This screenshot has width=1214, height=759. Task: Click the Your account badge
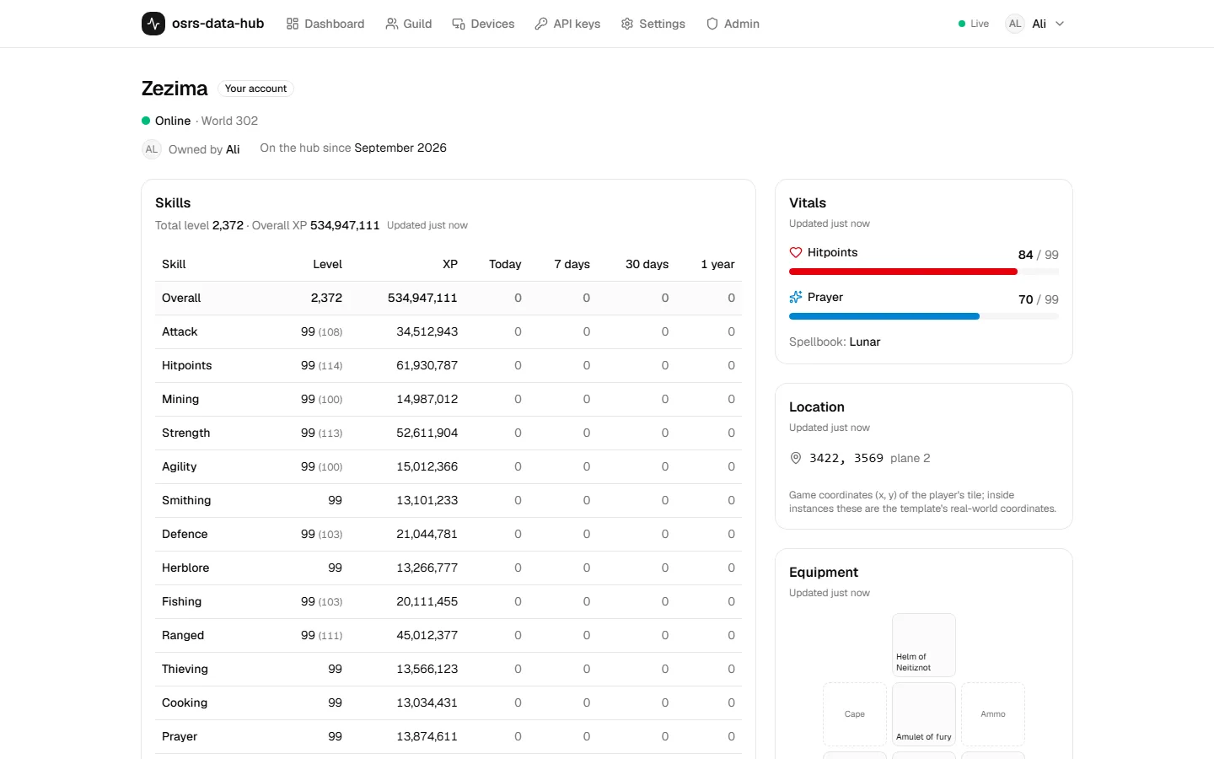[x=255, y=89]
